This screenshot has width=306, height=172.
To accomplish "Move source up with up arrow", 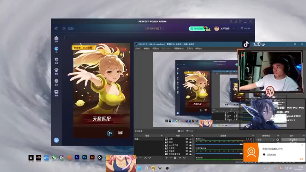I will (x=180, y=158).
